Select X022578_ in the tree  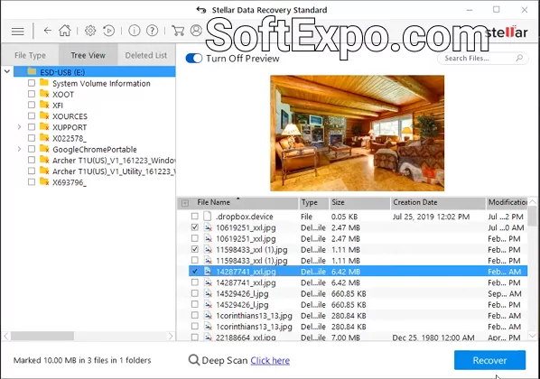[70, 138]
